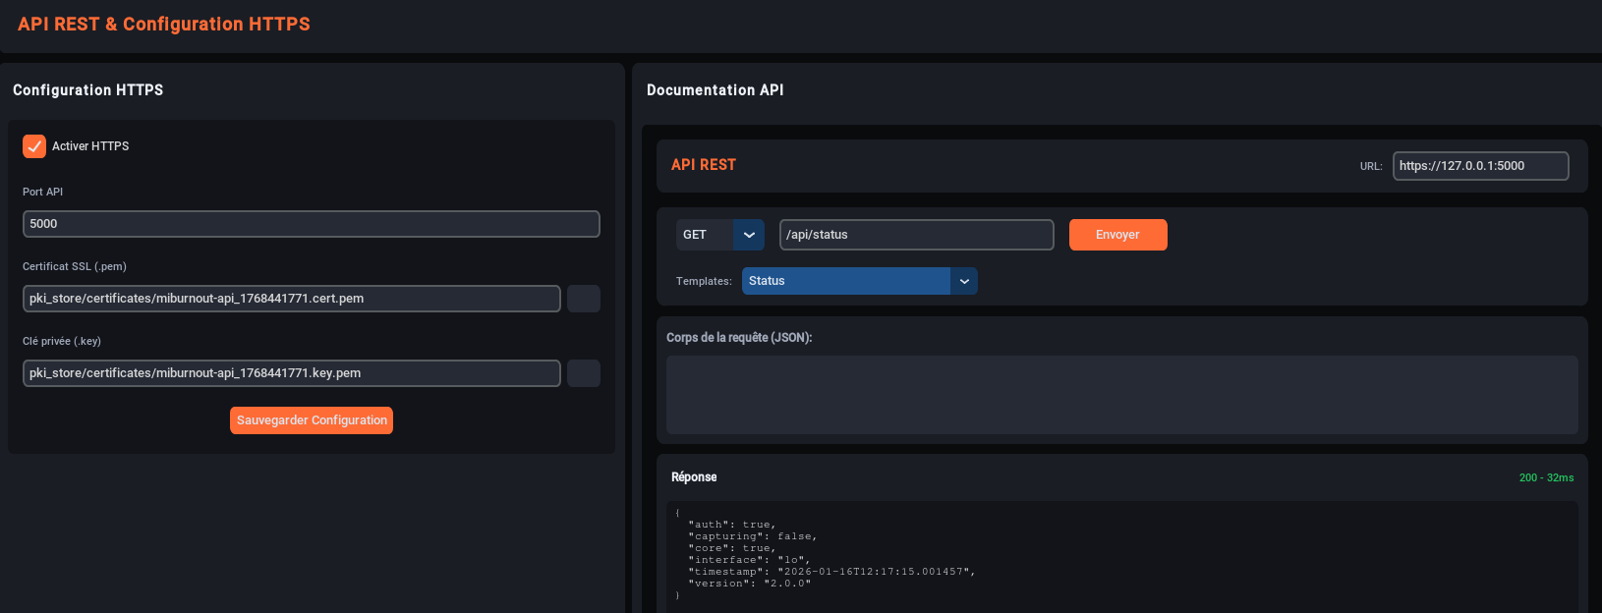Click the "version": "2.0.0" response line
This screenshot has width=1602, height=613.
[750, 584]
